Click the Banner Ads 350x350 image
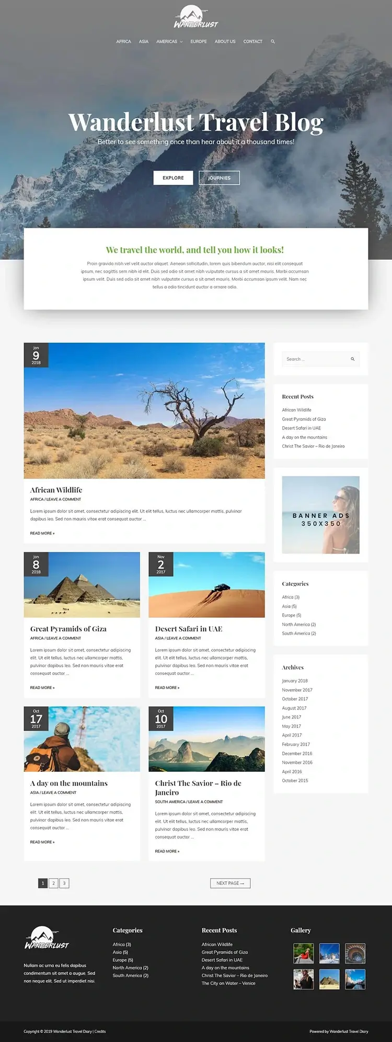 320,515
